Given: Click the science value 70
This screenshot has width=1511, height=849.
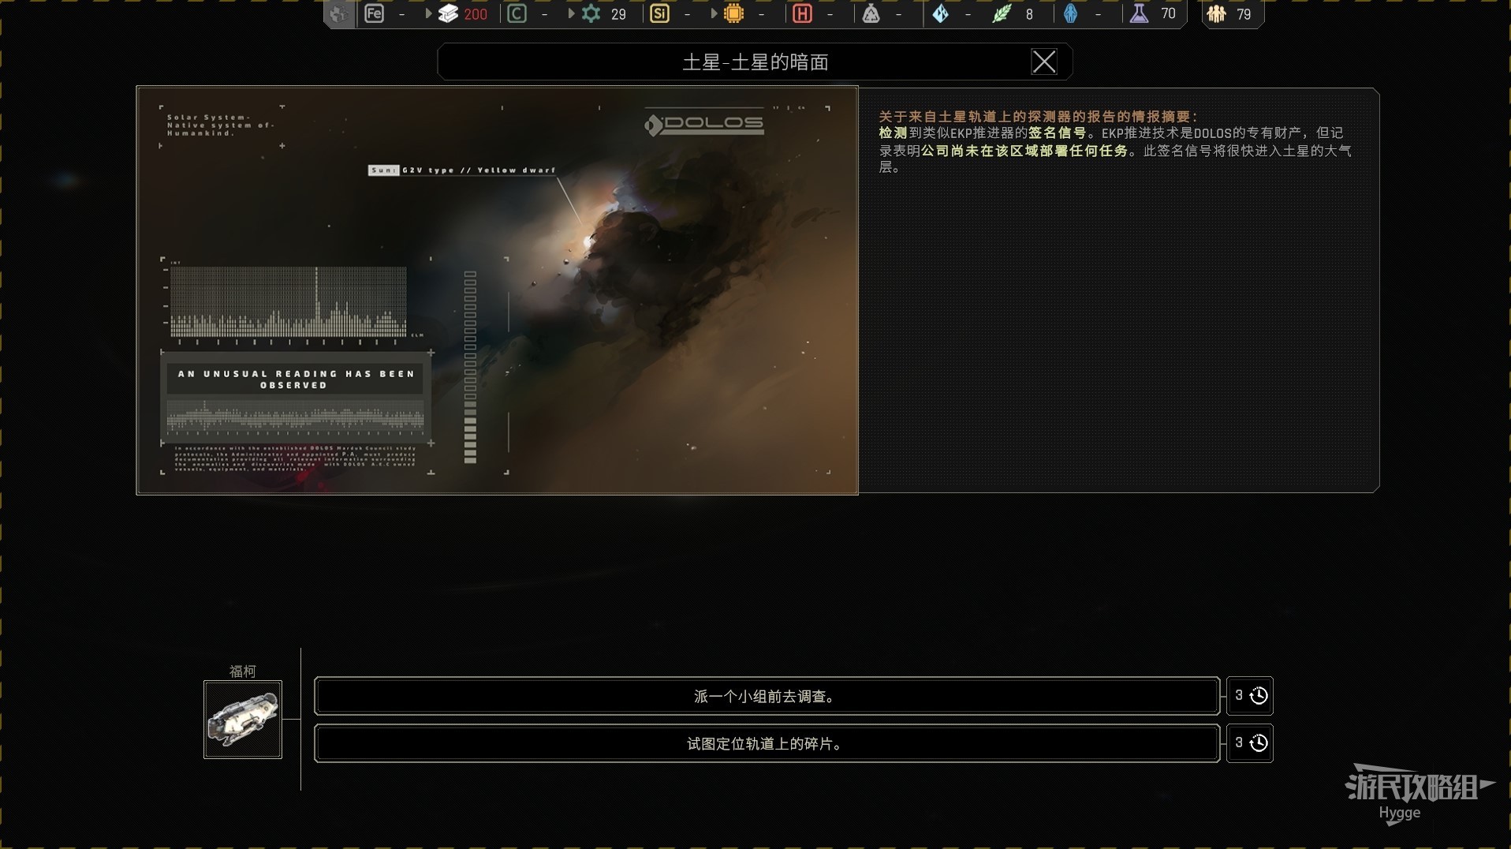Looking at the screenshot, I should pos(1168,14).
